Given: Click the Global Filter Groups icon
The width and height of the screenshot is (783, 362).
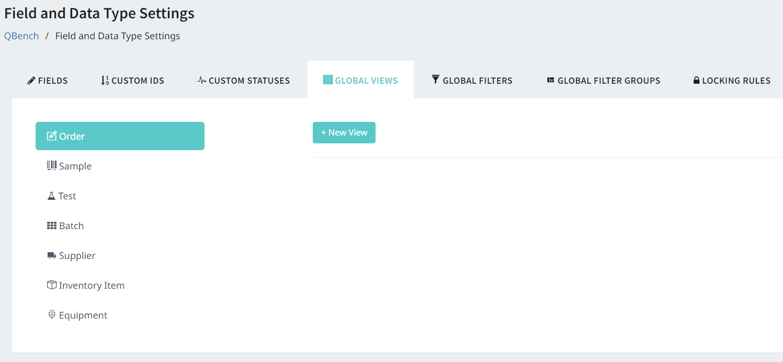Looking at the screenshot, I should [550, 81].
